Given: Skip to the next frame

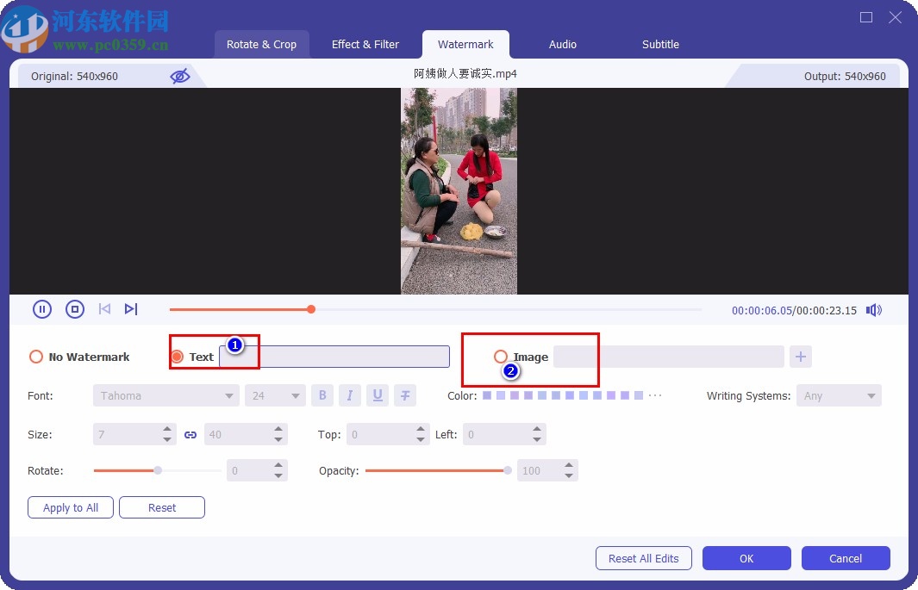Looking at the screenshot, I should pyautogui.click(x=131, y=308).
